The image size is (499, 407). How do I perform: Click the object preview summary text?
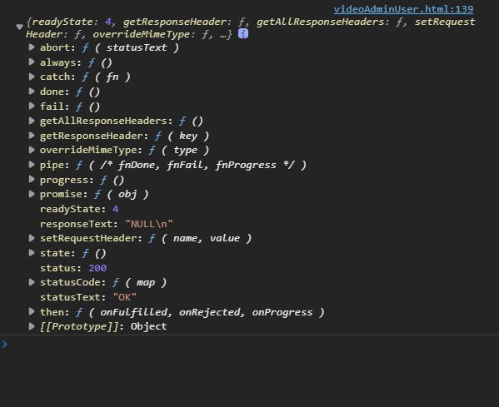coord(251,27)
